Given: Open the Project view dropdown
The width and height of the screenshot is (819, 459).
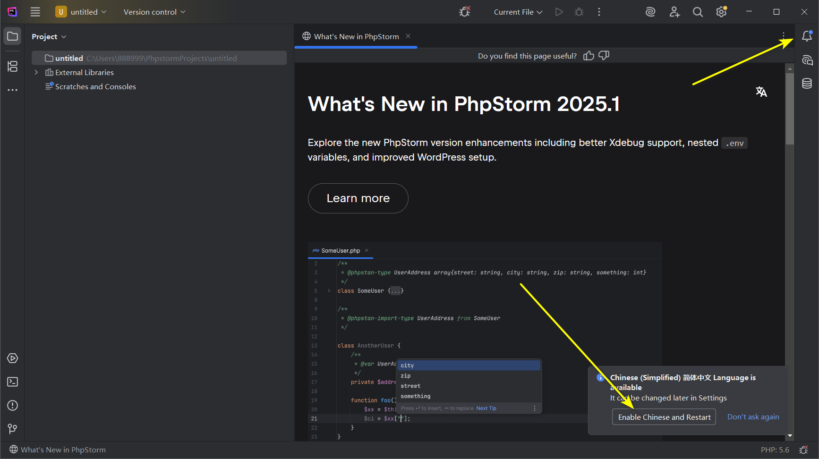Looking at the screenshot, I should (49, 36).
